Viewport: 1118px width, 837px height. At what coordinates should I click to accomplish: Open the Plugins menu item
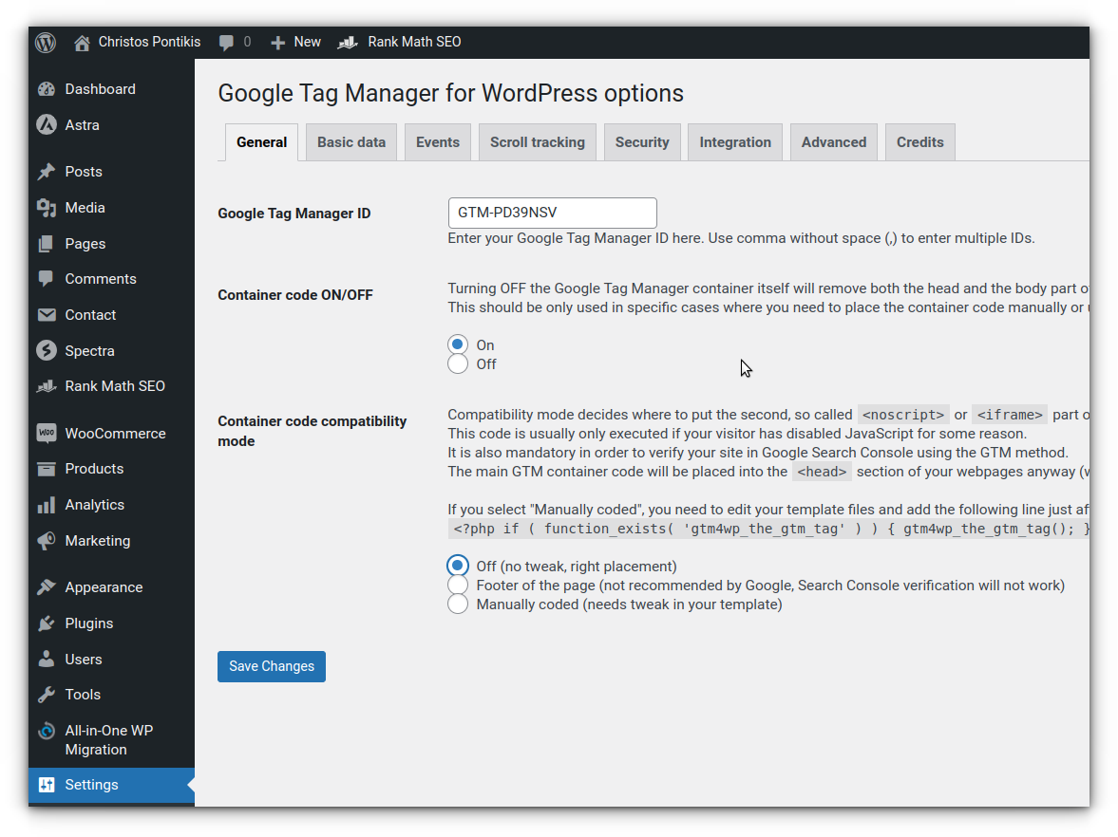click(x=111, y=623)
